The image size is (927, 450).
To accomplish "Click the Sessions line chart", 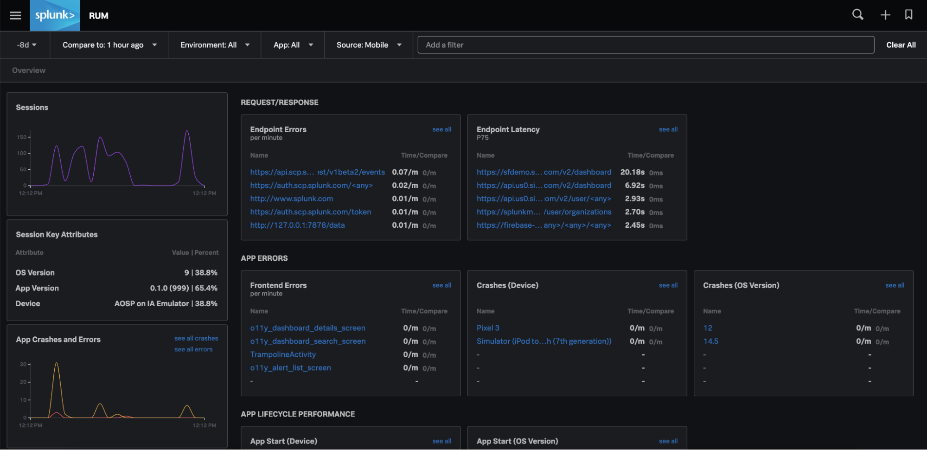I will click(x=117, y=159).
